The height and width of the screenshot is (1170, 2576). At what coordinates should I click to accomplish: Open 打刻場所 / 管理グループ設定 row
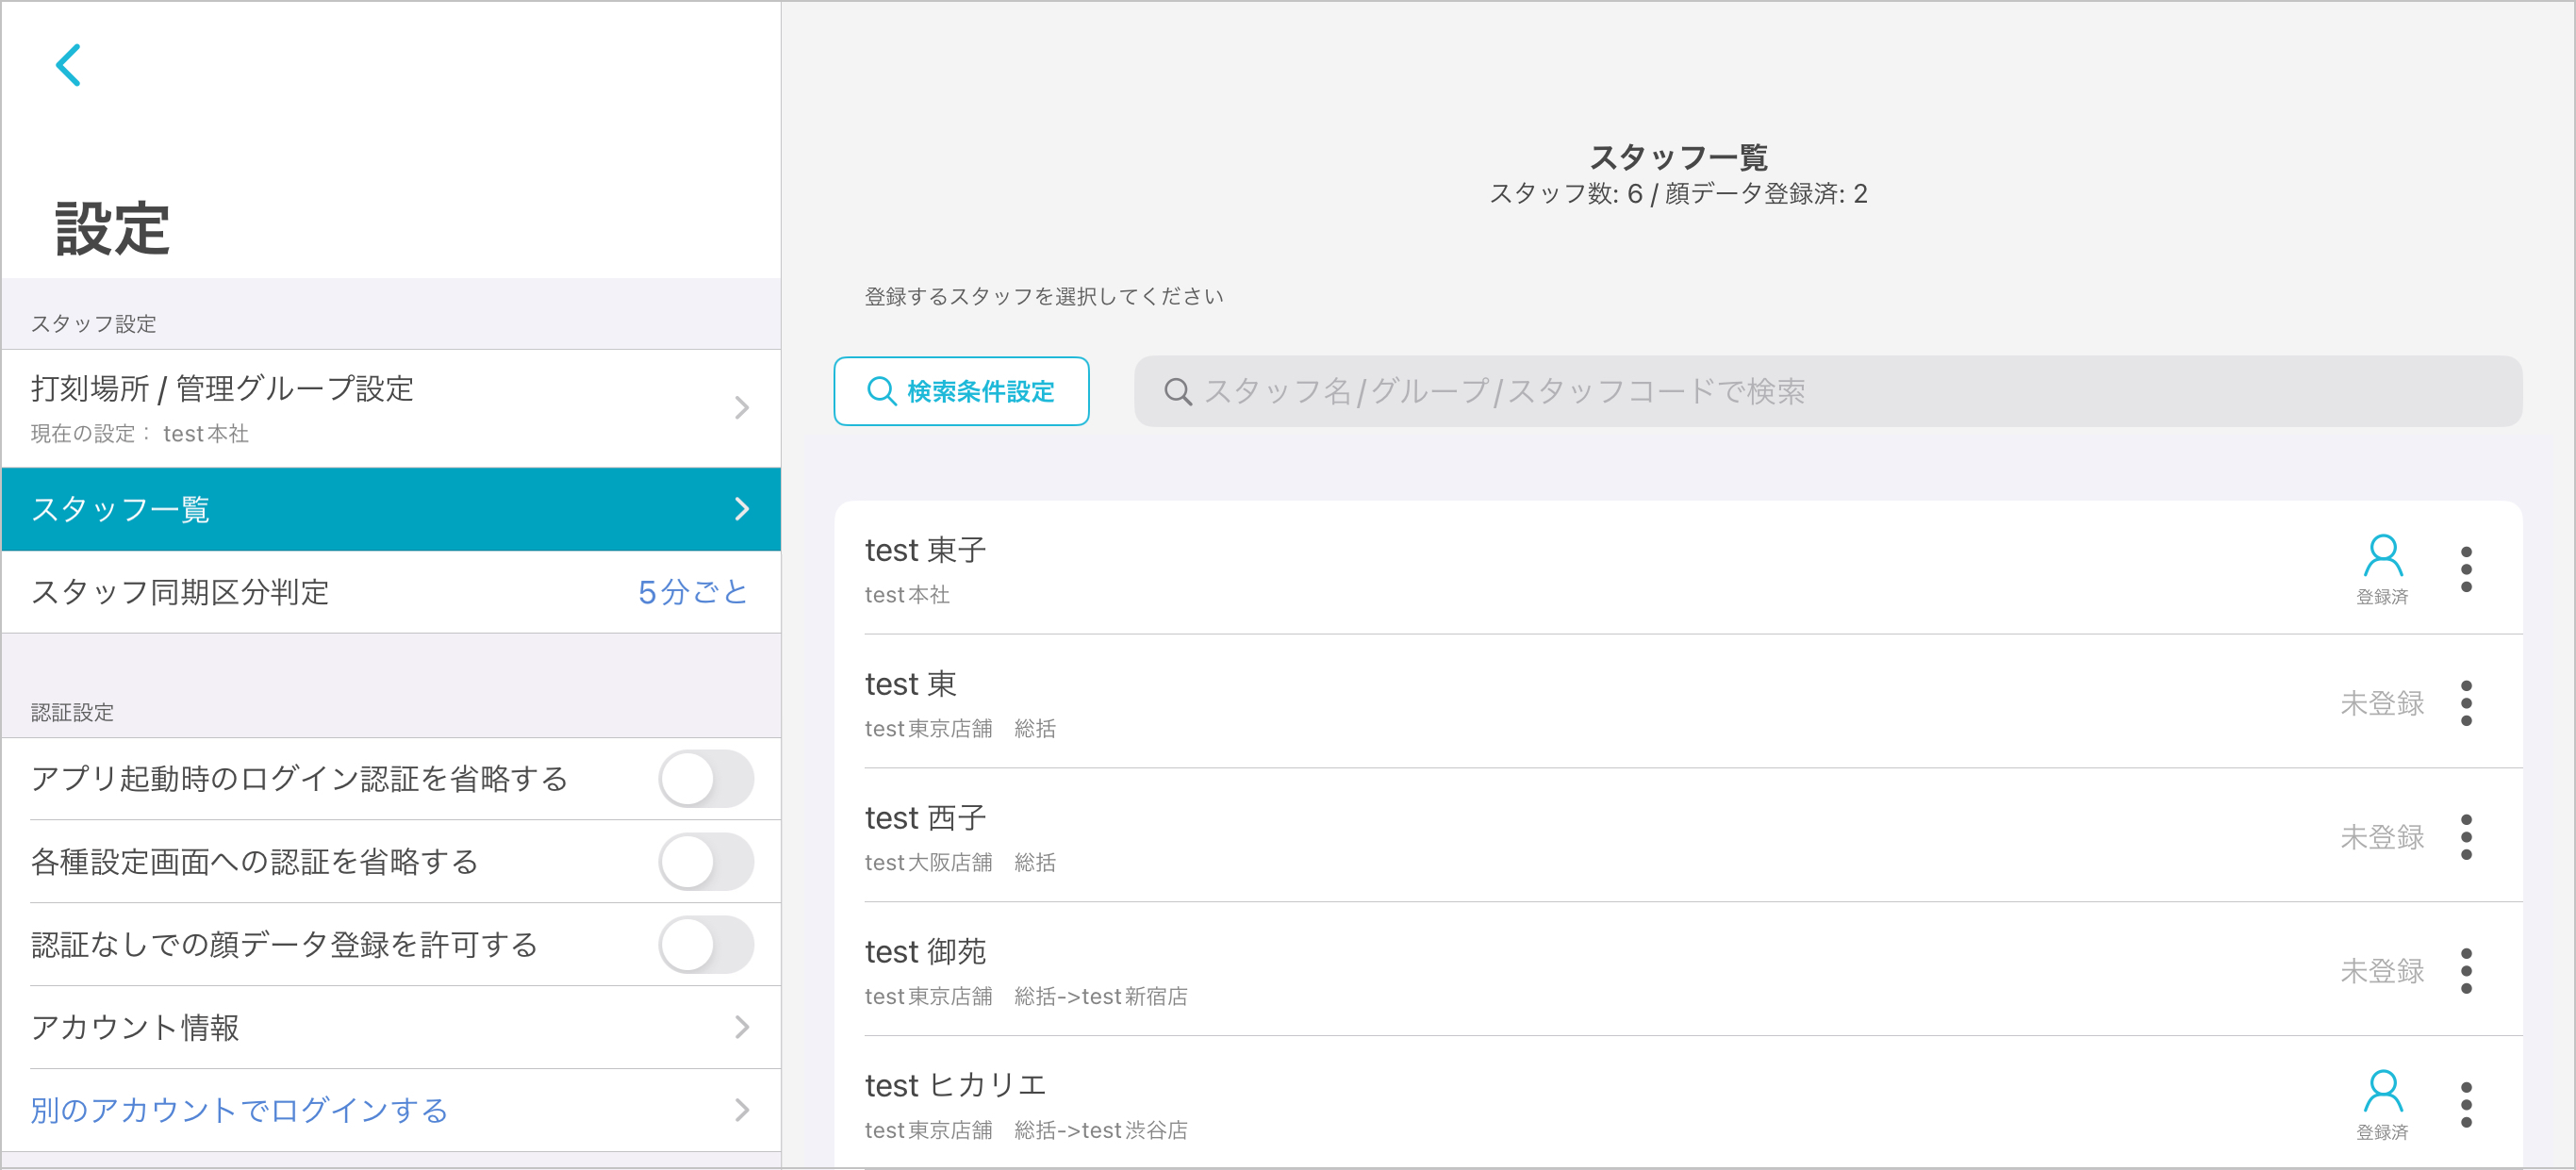[390, 408]
